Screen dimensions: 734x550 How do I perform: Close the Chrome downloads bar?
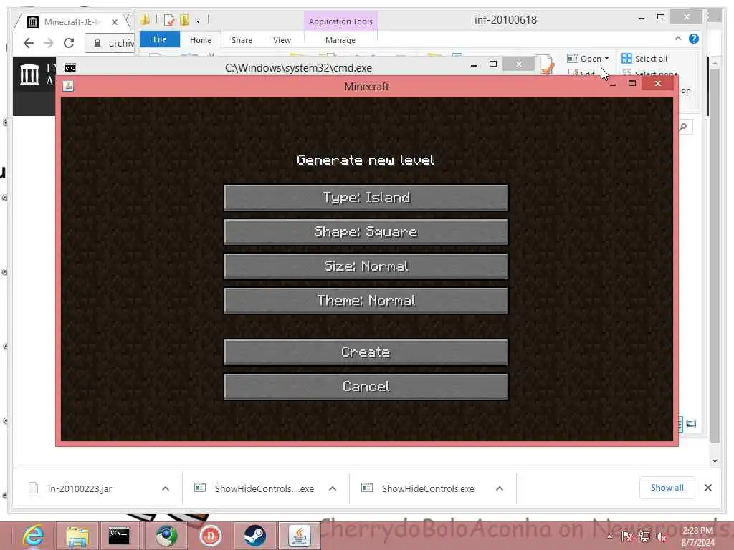coord(707,488)
